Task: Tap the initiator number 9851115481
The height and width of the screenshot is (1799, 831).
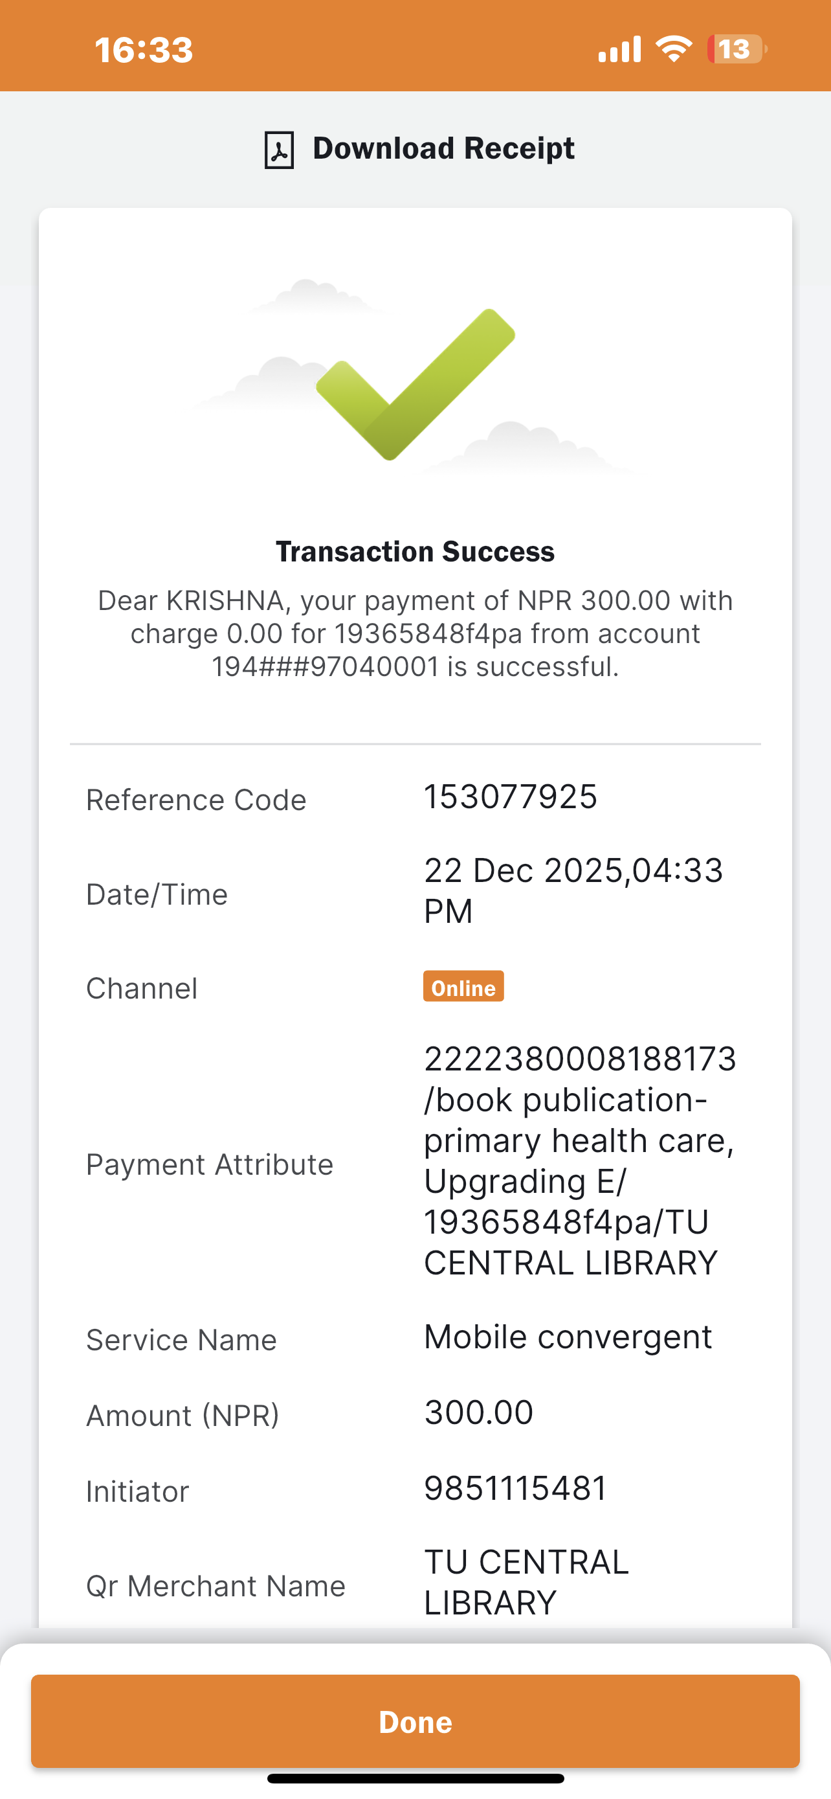Action: click(x=516, y=1488)
